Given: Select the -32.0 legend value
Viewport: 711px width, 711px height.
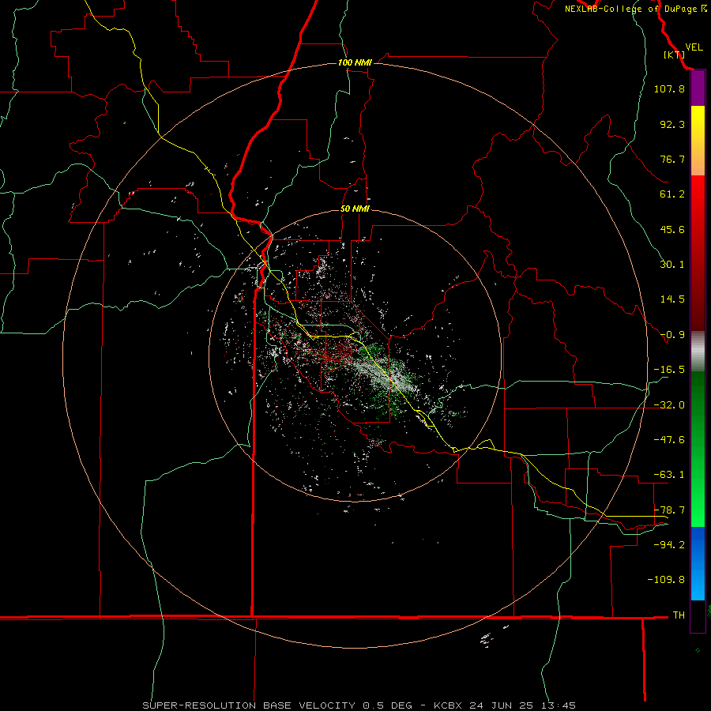Looking at the screenshot, I should point(669,405).
